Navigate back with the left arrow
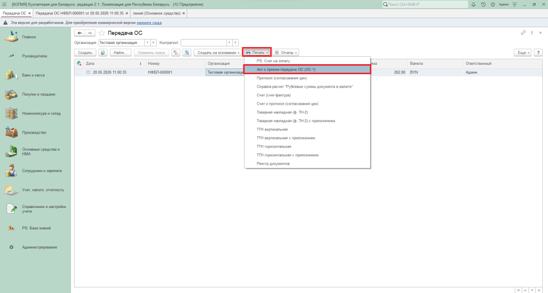 (x=80, y=33)
